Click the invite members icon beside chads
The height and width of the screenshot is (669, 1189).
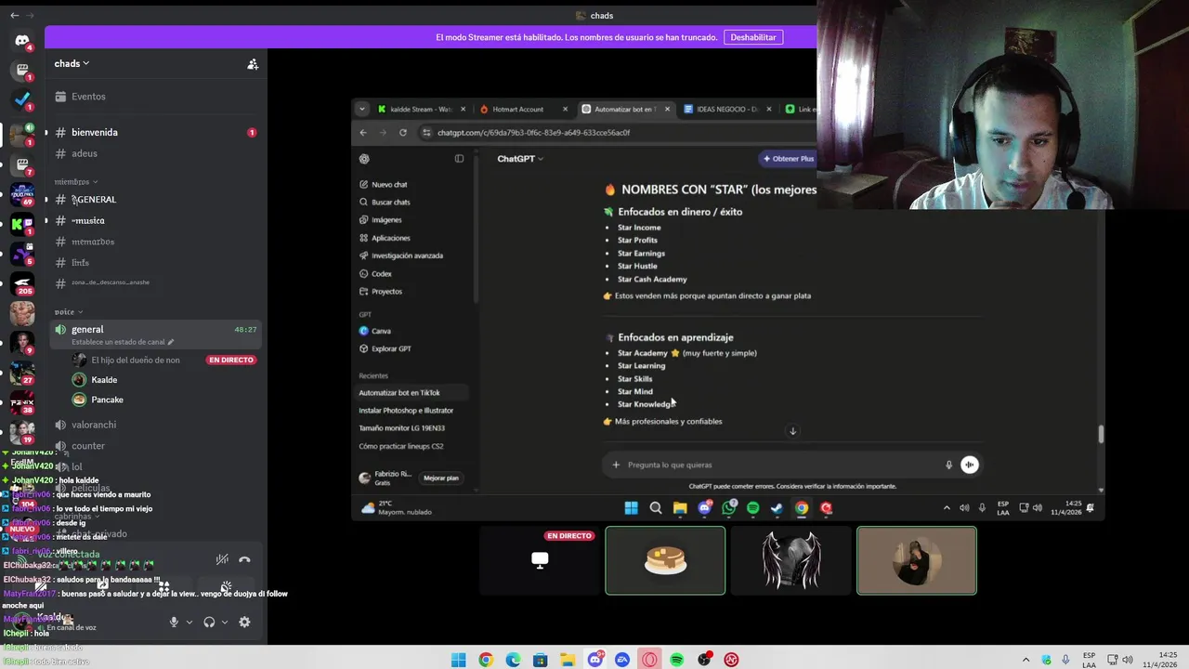[x=253, y=64]
